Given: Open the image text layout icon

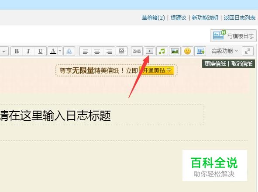Looking at the screenshot, I should [x=122, y=51].
